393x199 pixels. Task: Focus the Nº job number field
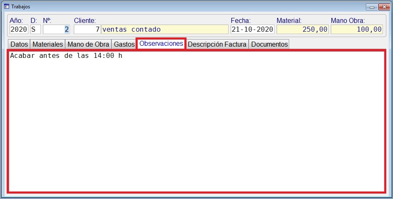[x=56, y=30]
